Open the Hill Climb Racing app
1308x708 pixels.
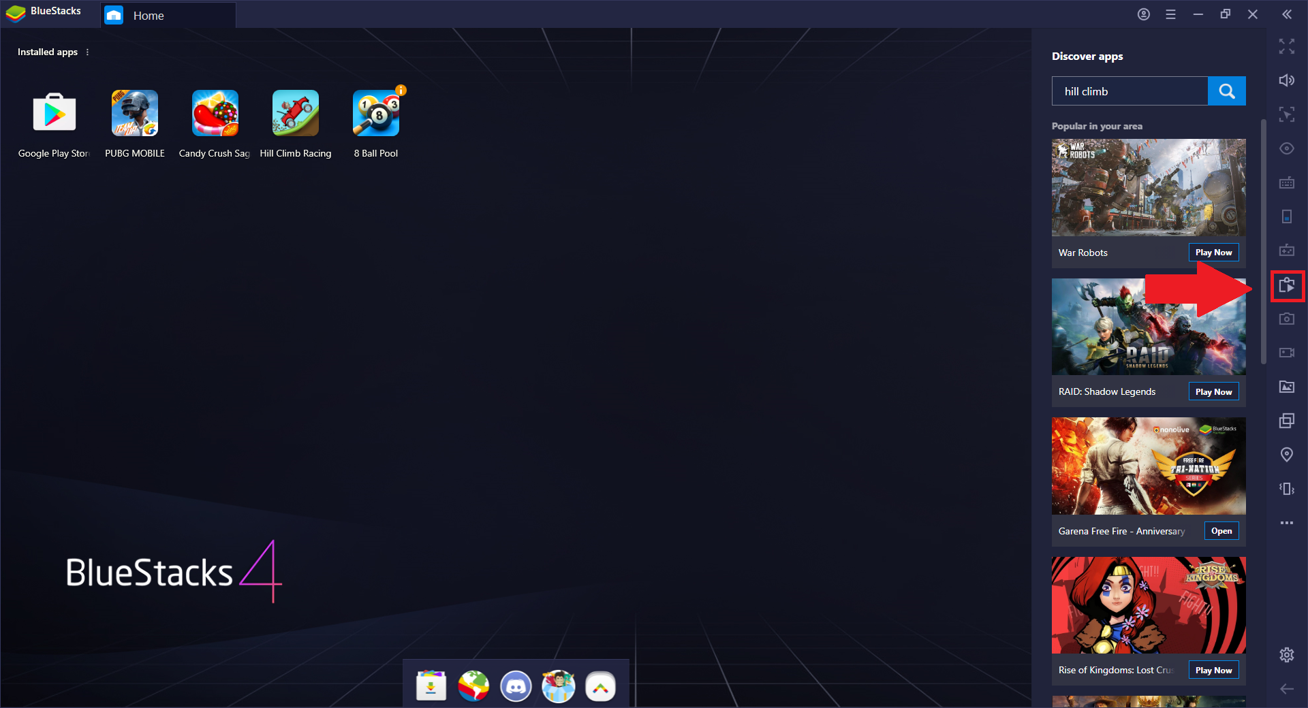pos(296,114)
